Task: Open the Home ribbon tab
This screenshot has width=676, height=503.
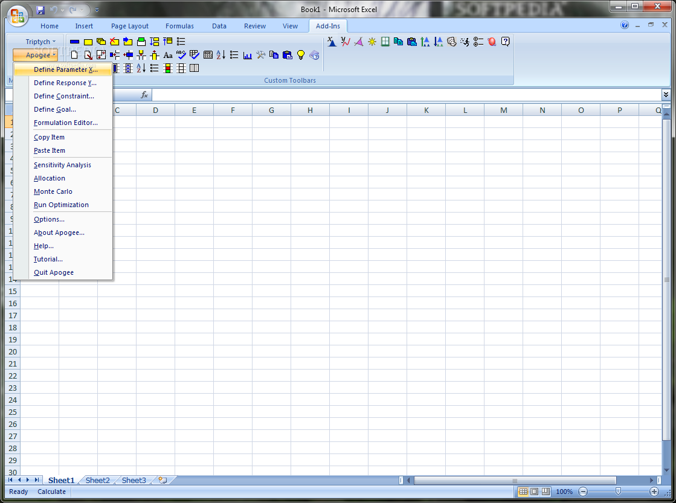Action: pyautogui.click(x=50, y=26)
